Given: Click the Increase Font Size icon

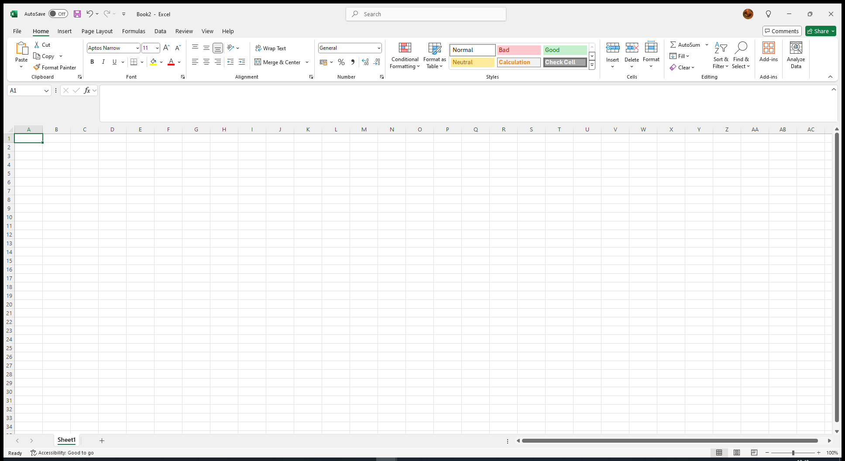Looking at the screenshot, I should (x=166, y=48).
